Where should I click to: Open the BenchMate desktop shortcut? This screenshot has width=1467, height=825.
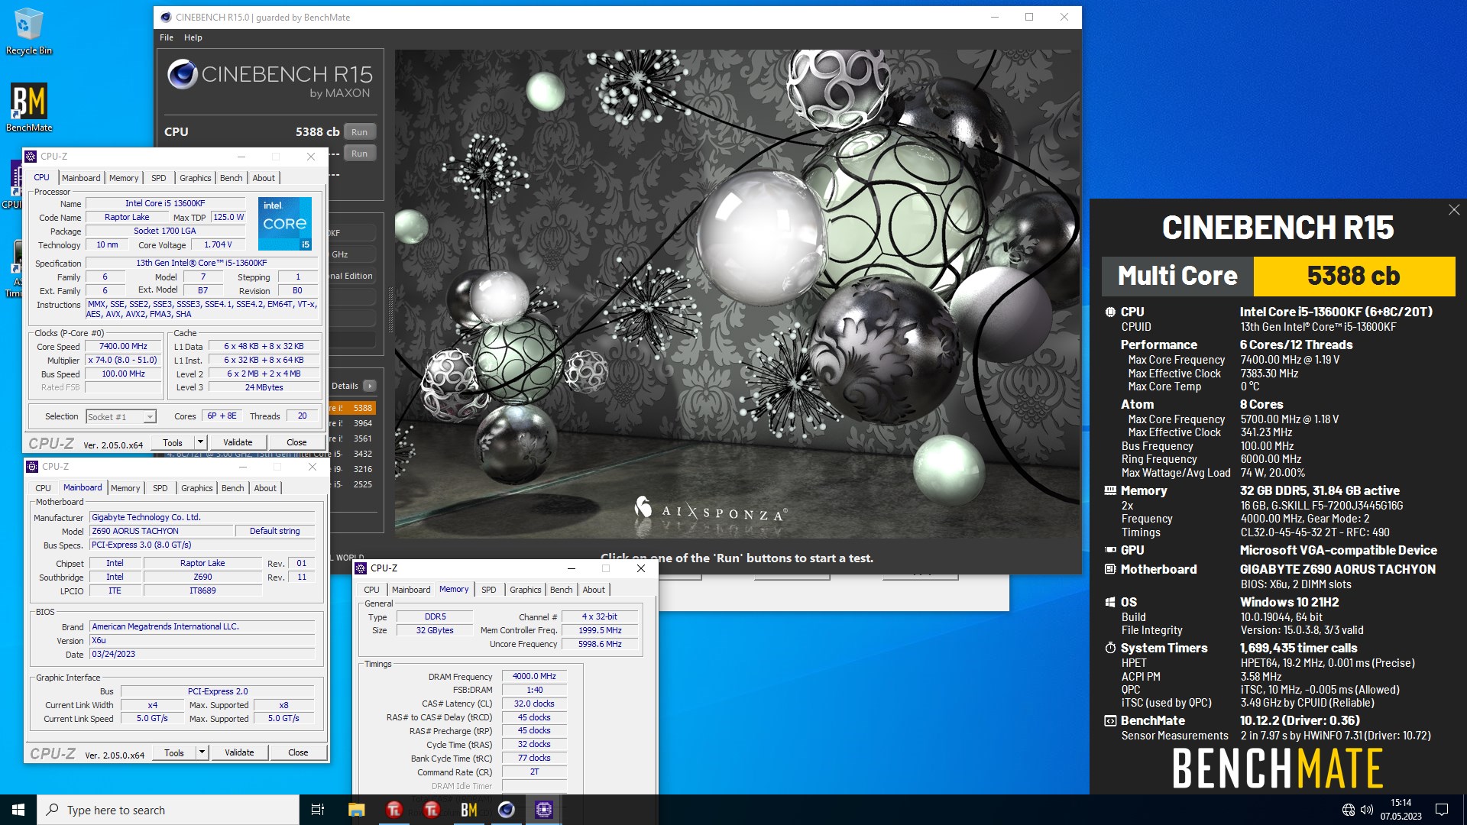(x=28, y=107)
